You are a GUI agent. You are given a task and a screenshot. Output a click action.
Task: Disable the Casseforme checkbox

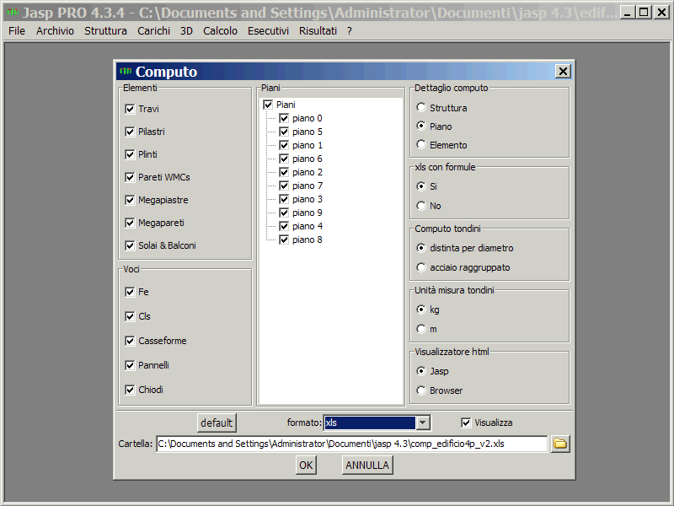[130, 341]
